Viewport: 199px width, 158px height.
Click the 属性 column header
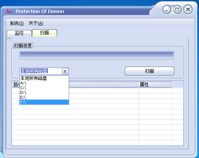tap(155, 84)
